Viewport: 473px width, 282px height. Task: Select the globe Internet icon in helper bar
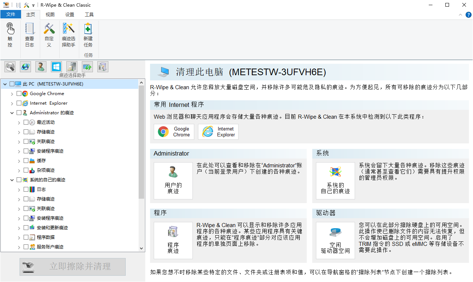[x=25, y=67]
